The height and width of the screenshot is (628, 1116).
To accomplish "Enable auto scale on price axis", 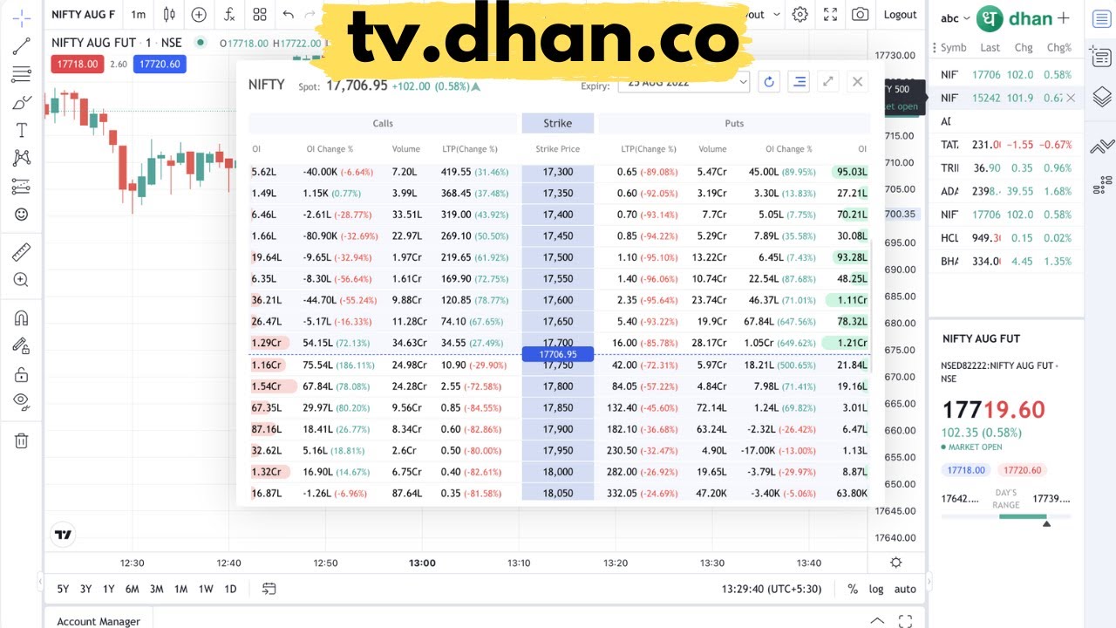I will click(x=905, y=590).
